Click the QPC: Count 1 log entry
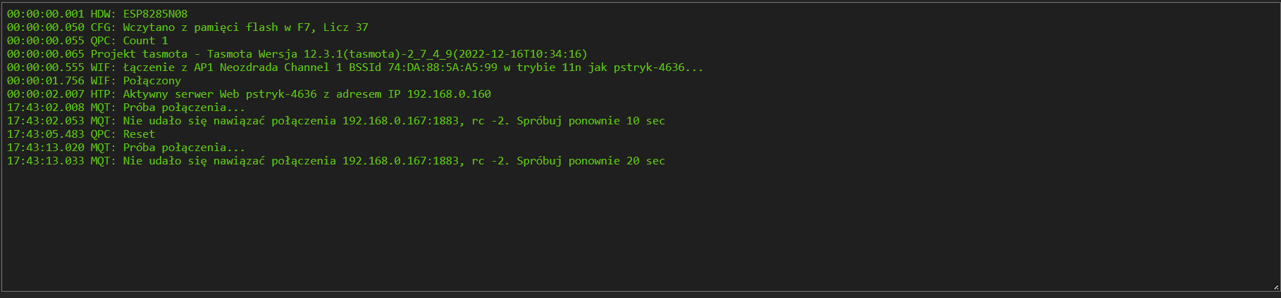The height and width of the screenshot is (298, 1281). 87,40
